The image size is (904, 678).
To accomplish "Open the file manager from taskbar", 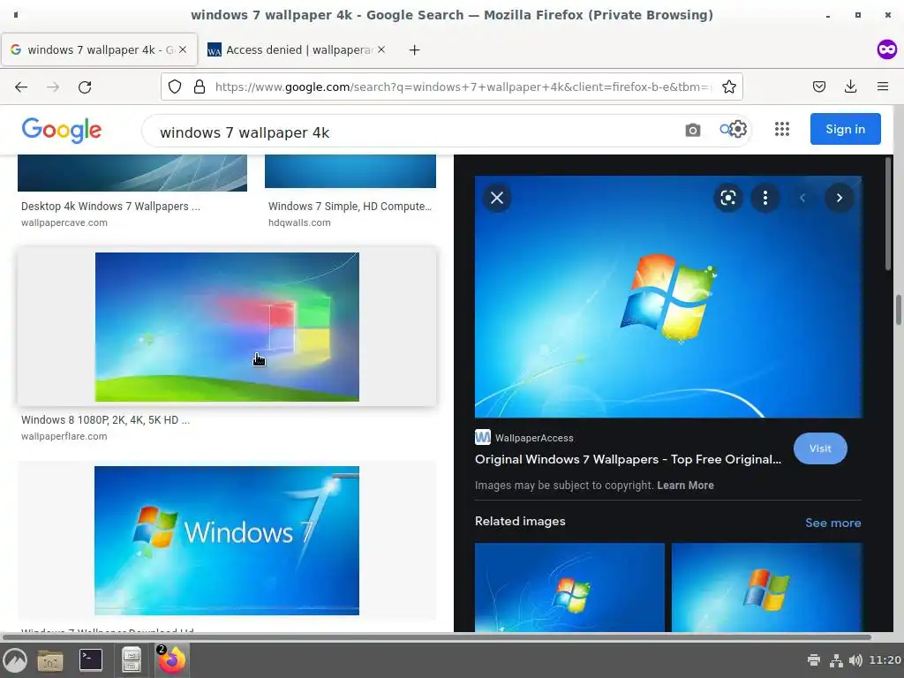I will point(50,660).
